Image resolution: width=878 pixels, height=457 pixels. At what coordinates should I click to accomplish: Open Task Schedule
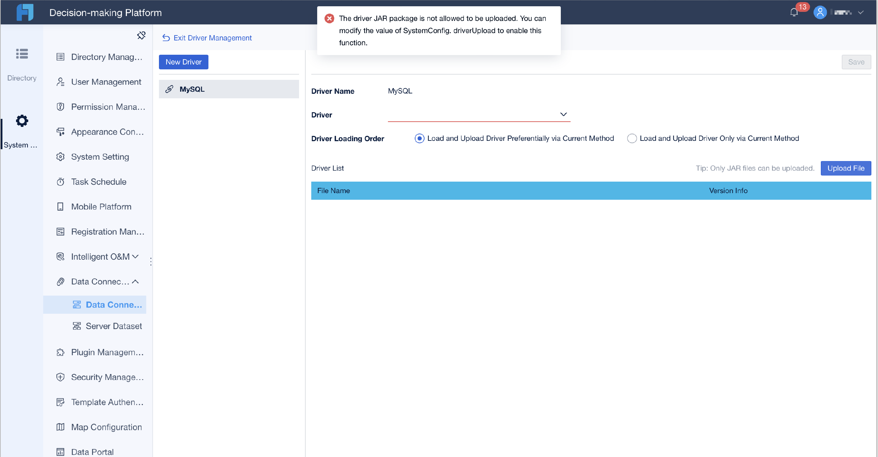click(x=99, y=182)
